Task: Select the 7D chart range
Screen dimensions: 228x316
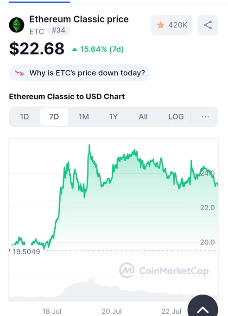Action: click(x=54, y=117)
